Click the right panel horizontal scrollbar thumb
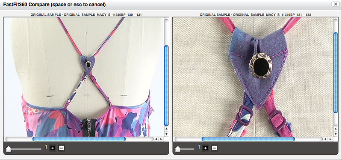This screenshot has width=342, height=160. click(248, 139)
